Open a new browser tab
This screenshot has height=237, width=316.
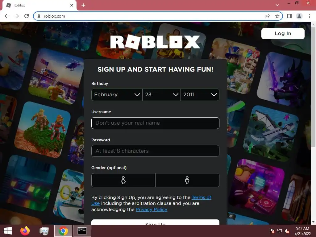[x=83, y=5]
